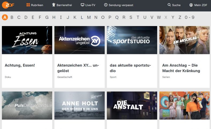The width and height of the screenshot is (211, 129).
Task: Click the Rubriken grid icon
Action: tap(28, 5)
